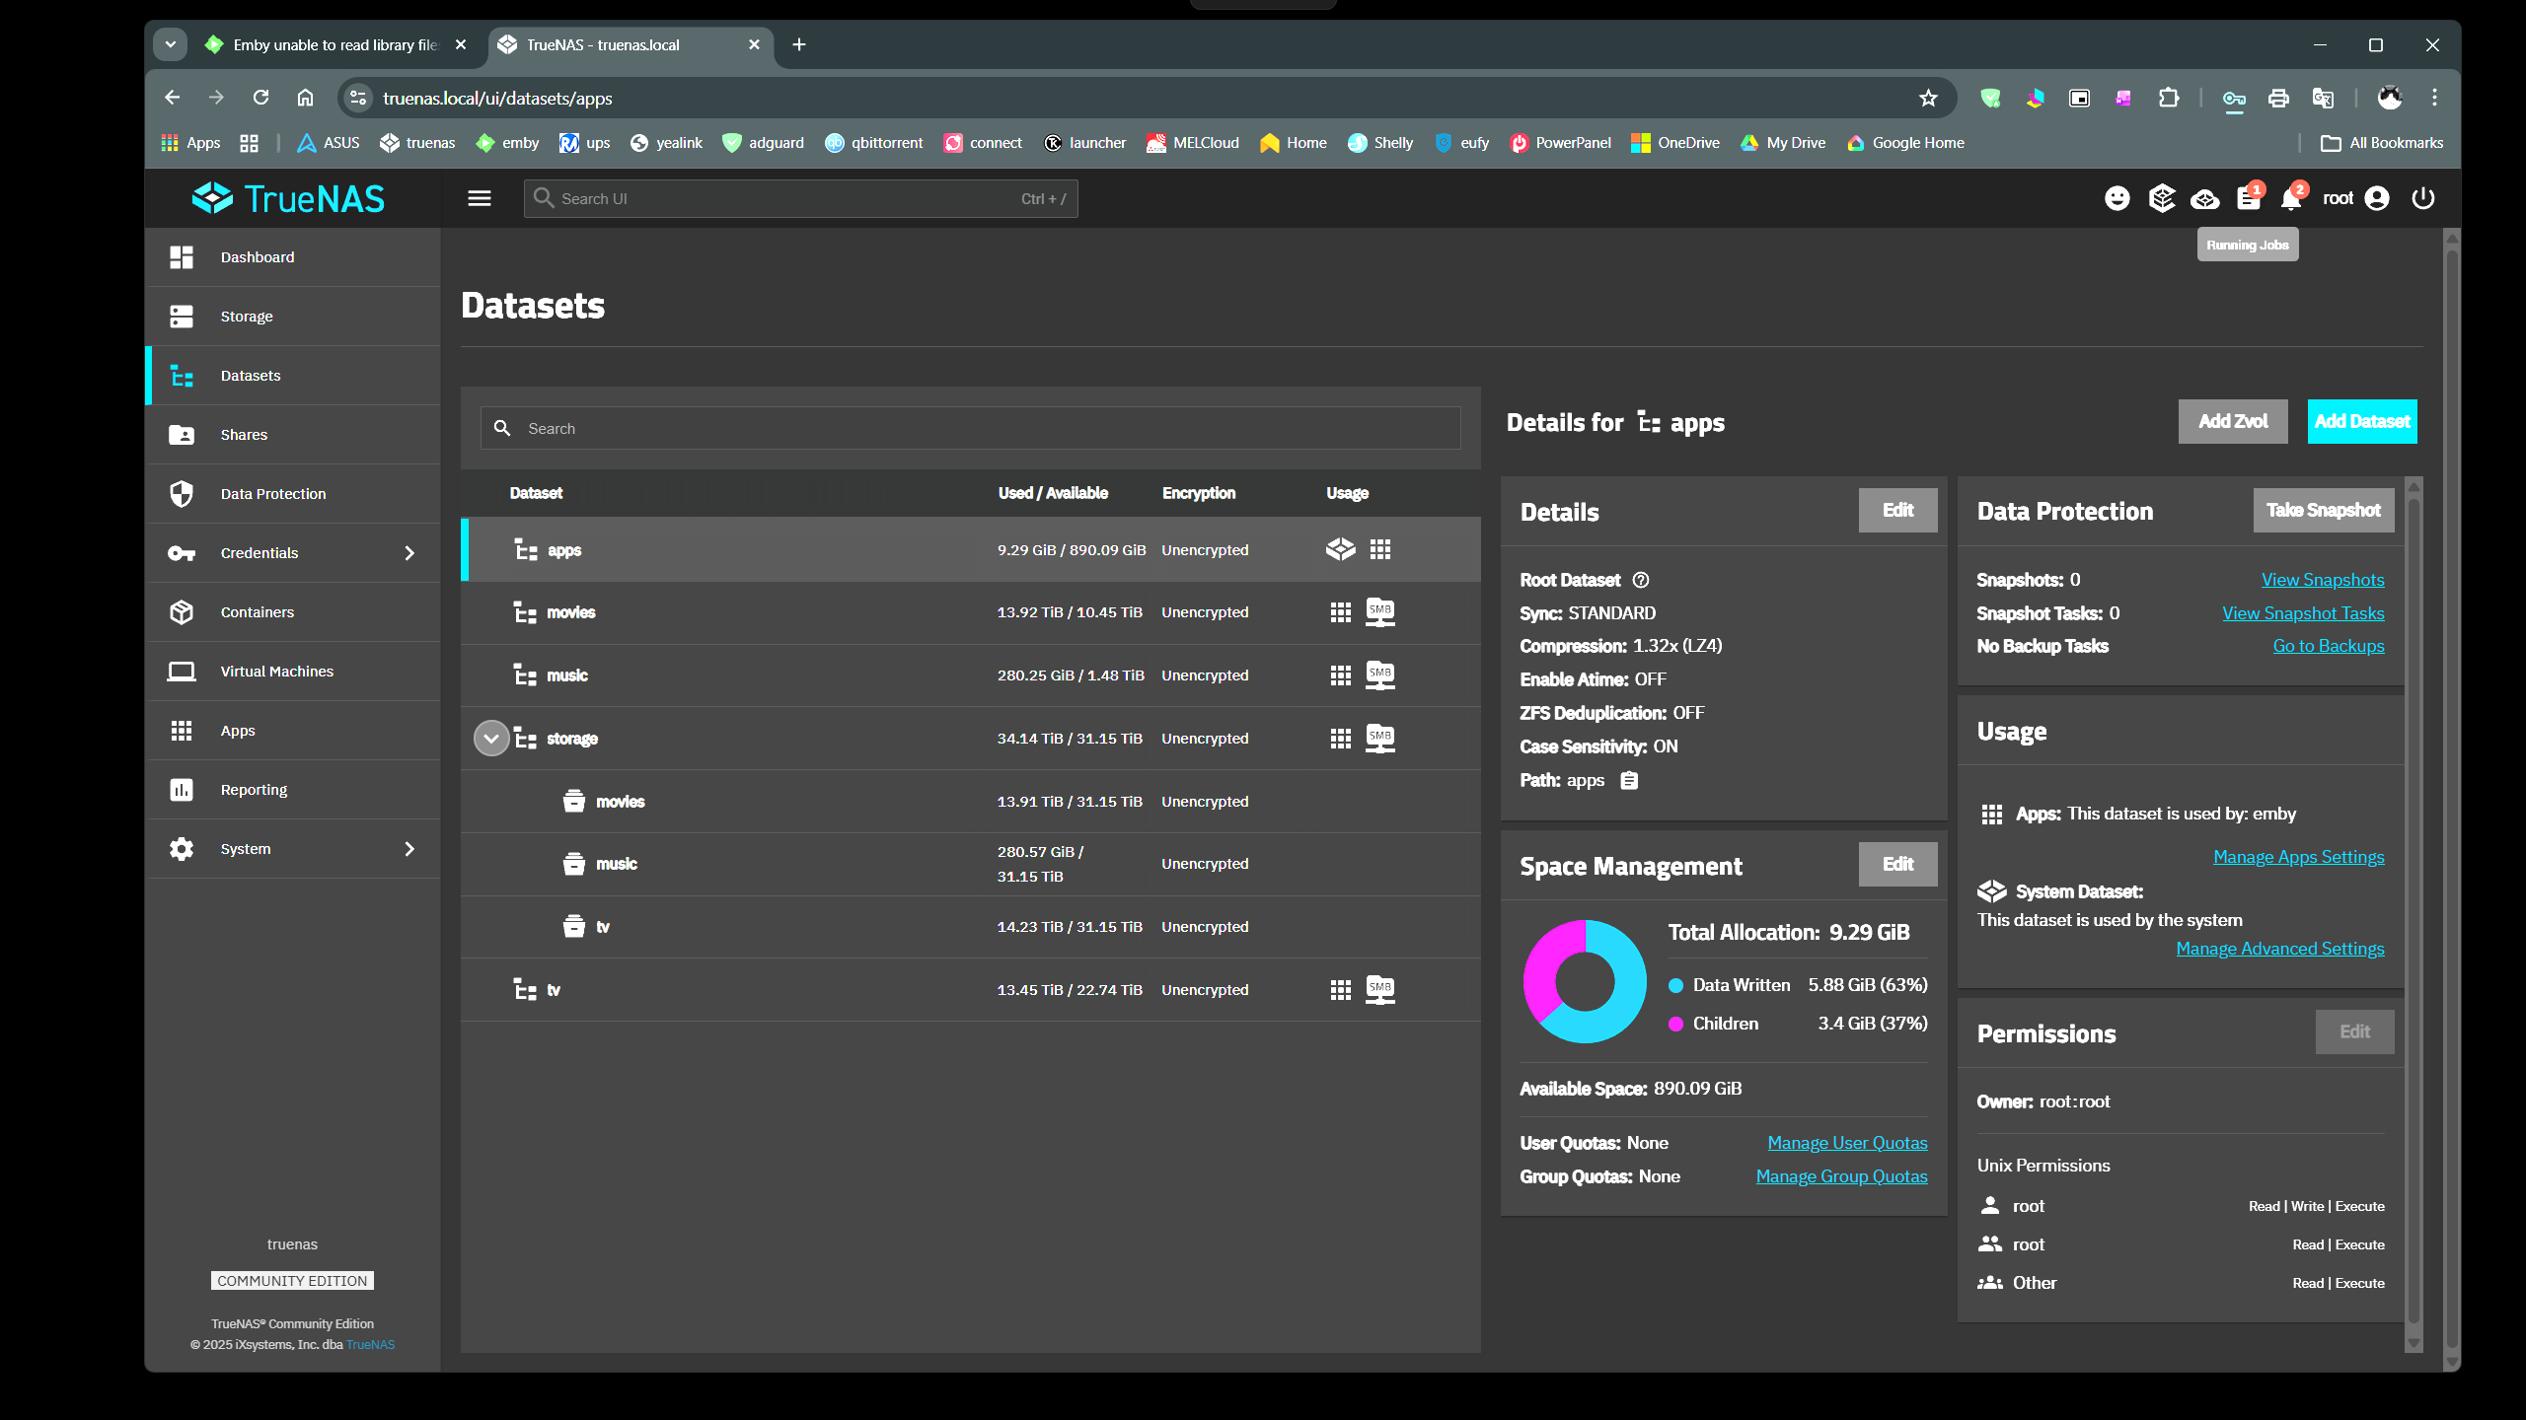Click the apps grid icon on tv row
Viewport: 2526px width, 1420px height.
(1340, 990)
